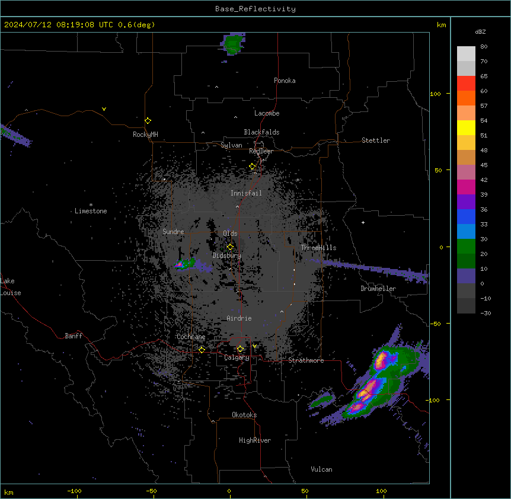
Task: Click the Olds town label
Action: click(x=230, y=233)
